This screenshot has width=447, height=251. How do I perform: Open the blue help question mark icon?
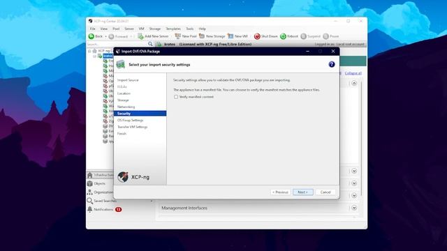332,64
